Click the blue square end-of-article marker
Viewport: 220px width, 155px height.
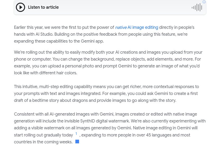tap(77, 142)
